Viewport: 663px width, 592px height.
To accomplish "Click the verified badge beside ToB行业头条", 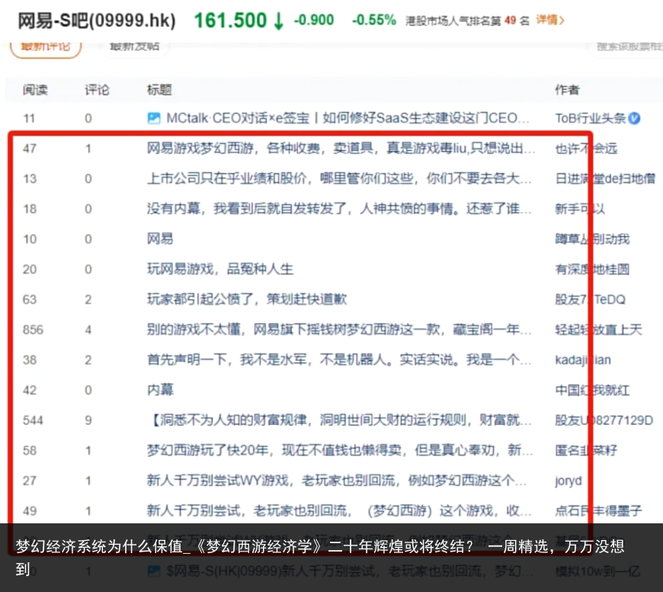I will point(634,118).
